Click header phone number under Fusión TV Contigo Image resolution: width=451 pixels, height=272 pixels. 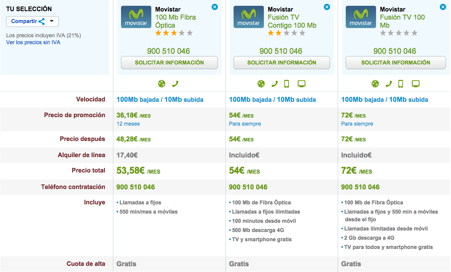coord(281,51)
